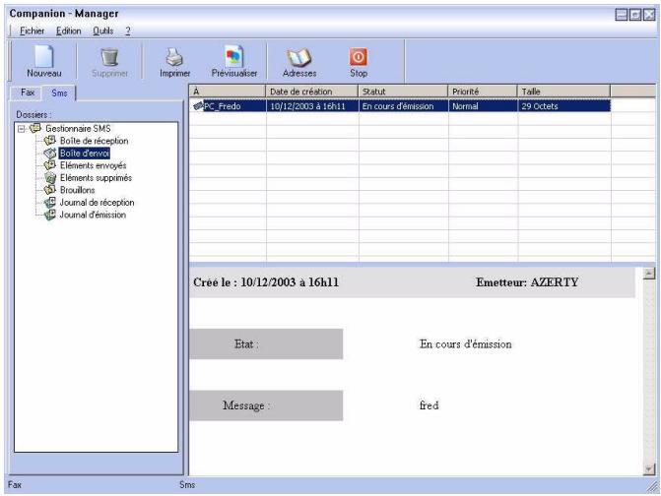Click the message icon beside PC_Fredo
This screenshot has height=496, width=661.
coord(198,106)
